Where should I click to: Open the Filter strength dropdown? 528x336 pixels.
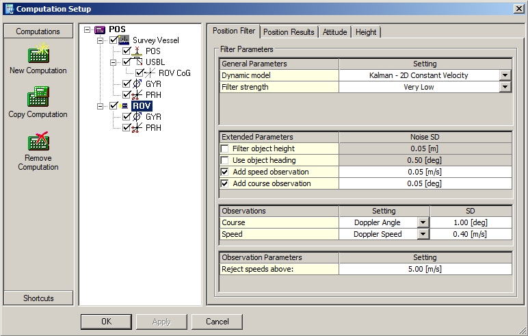(505, 87)
